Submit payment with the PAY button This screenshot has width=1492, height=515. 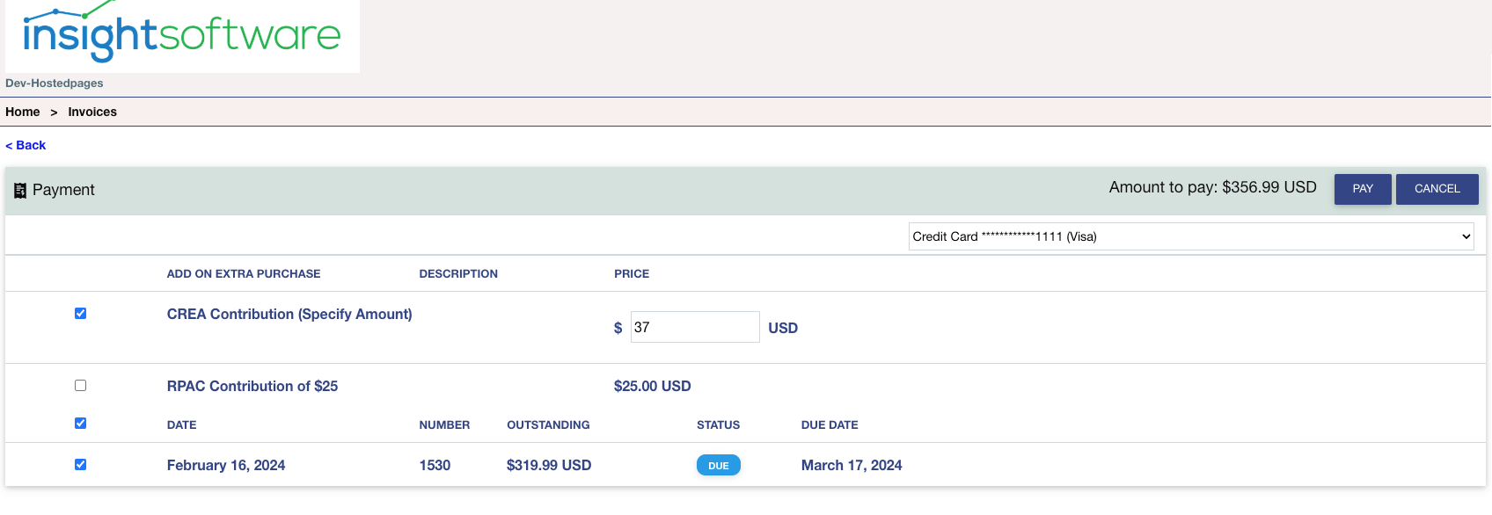click(1363, 189)
